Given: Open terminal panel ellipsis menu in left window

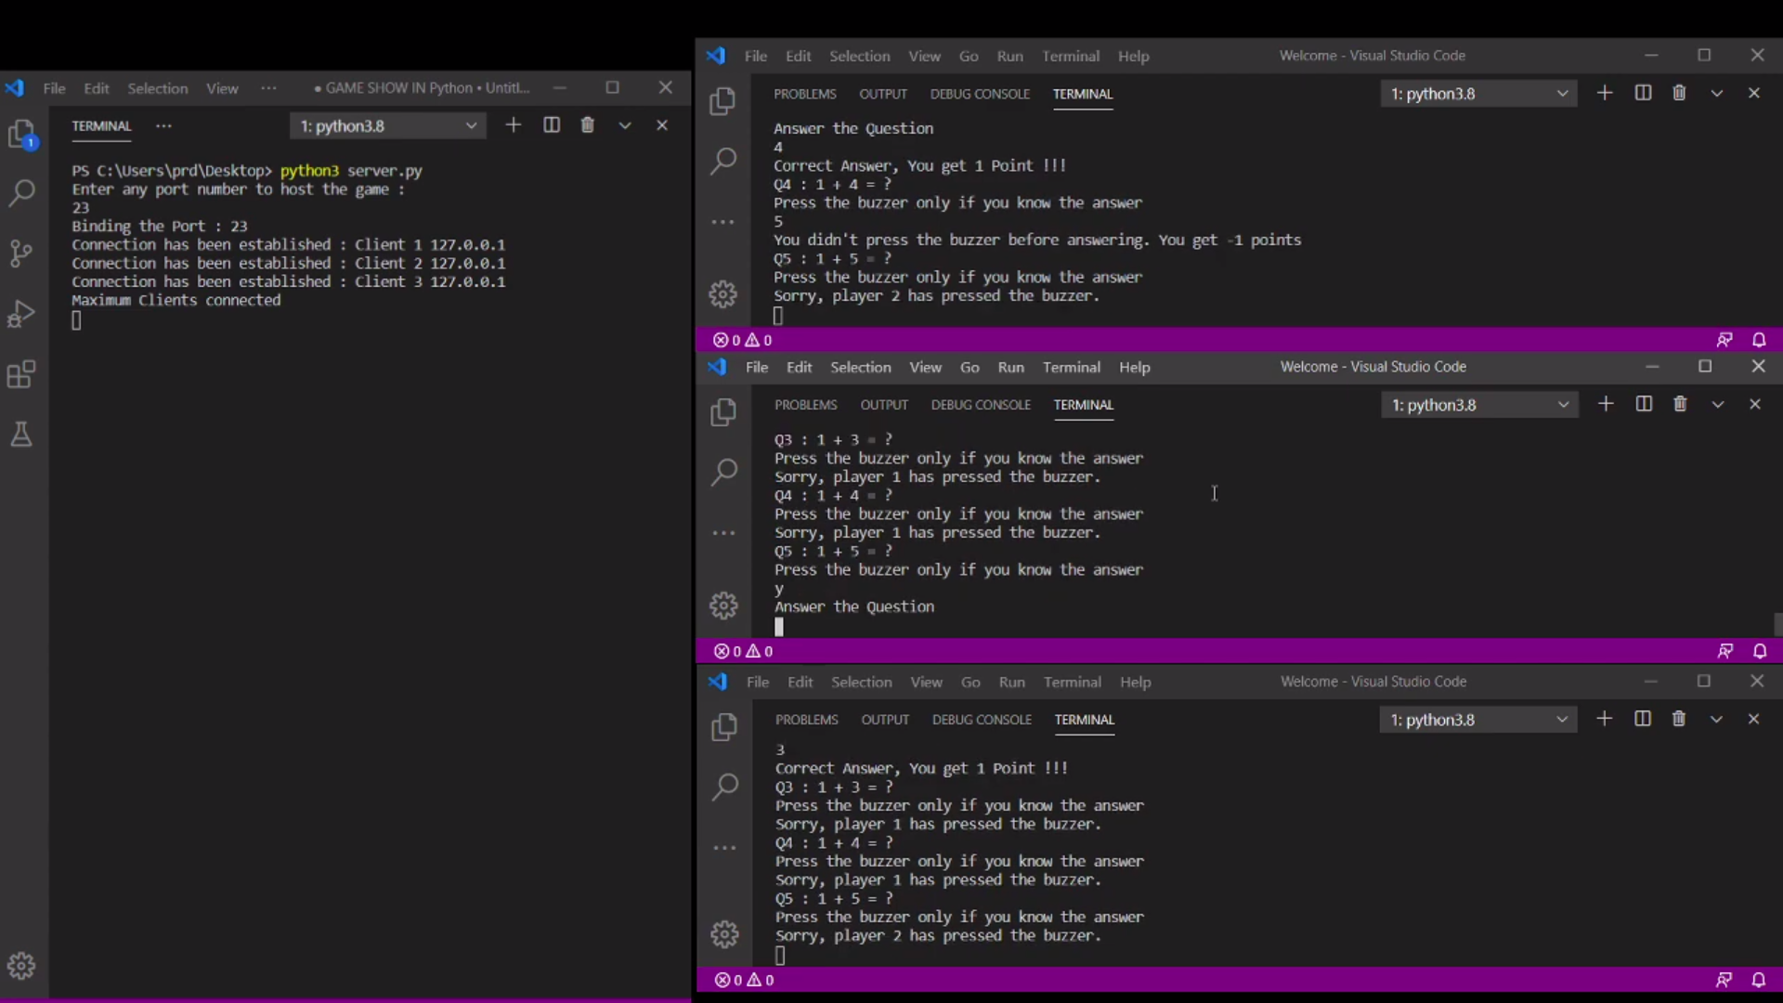Looking at the screenshot, I should tap(163, 125).
